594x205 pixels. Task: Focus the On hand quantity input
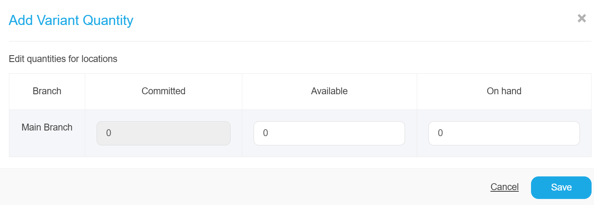click(x=504, y=133)
